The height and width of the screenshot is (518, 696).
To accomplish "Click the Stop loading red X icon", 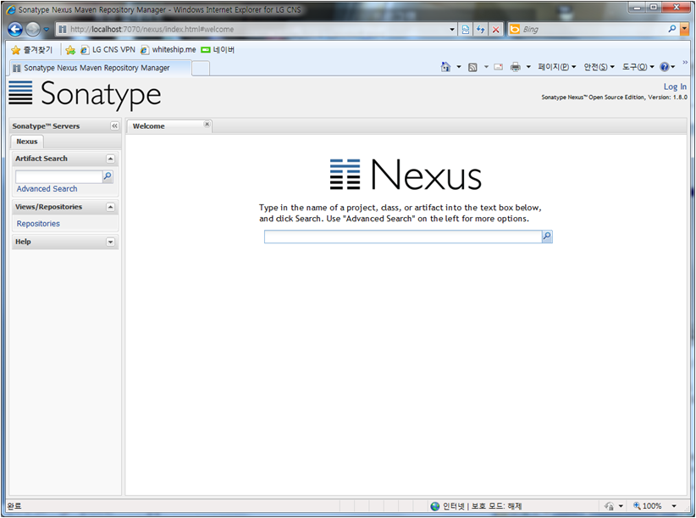I will click(495, 29).
